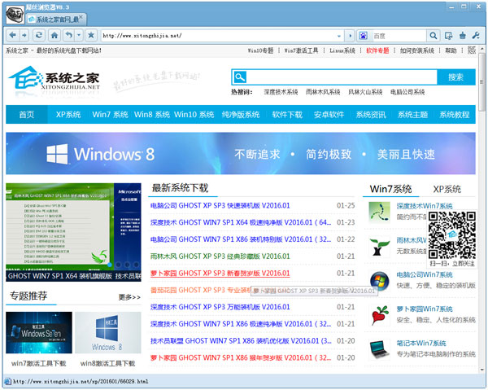Open the browser home page icon

[x=54, y=35]
